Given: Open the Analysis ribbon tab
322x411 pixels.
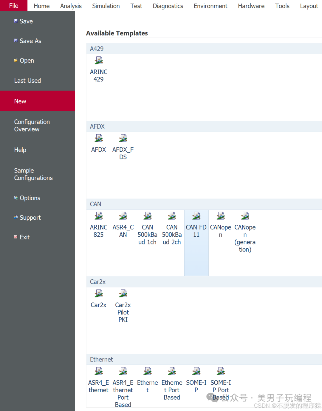Looking at the screenshot, I should point(71,6).
